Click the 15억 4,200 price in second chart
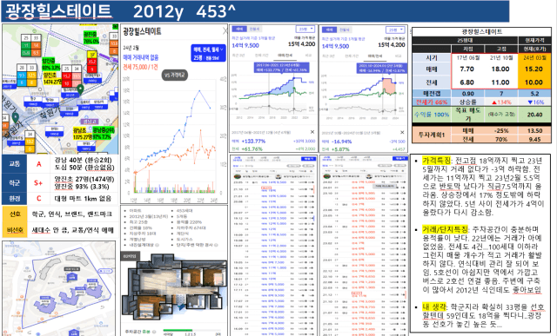Screen dimensions: 557x336 point(392,45)
